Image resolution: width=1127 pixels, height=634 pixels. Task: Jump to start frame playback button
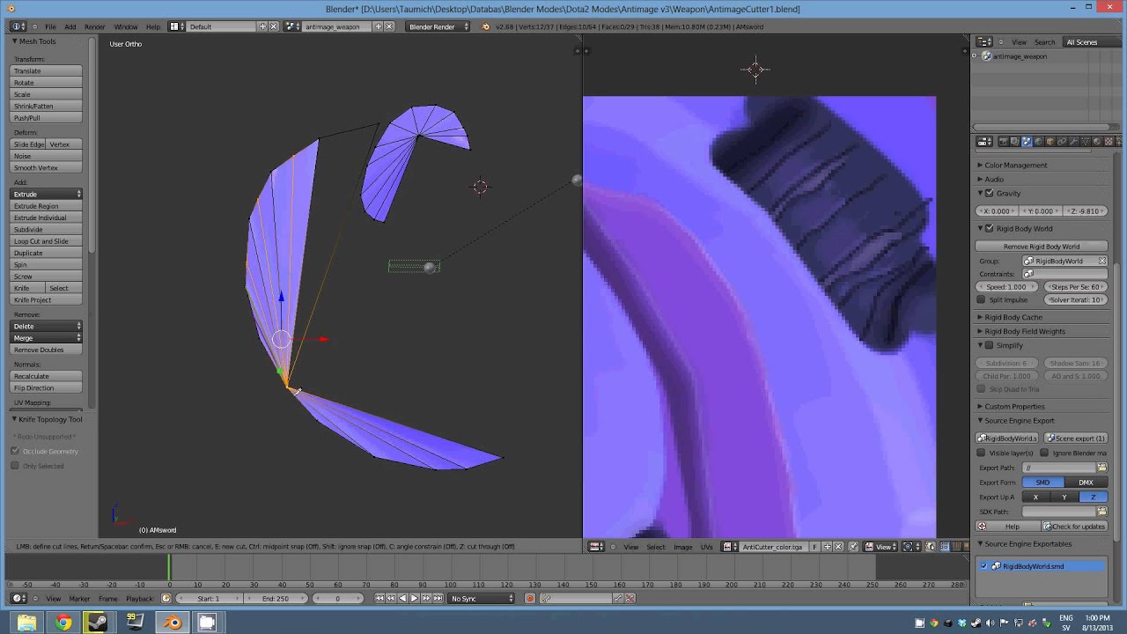[379, 599]
